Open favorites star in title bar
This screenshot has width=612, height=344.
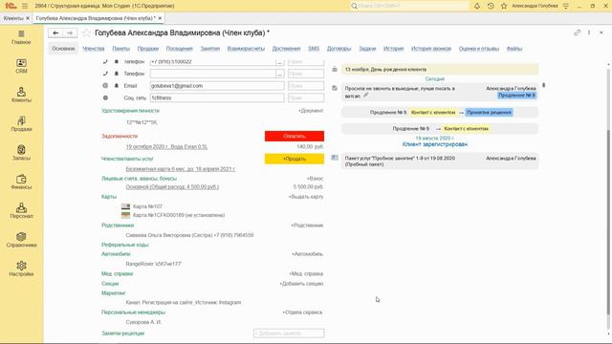click(504, 6)
